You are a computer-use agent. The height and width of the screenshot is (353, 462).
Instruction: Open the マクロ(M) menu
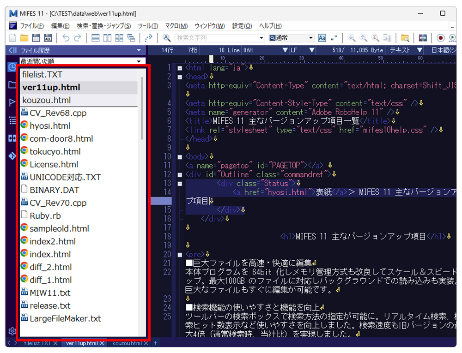coord(176,26)
